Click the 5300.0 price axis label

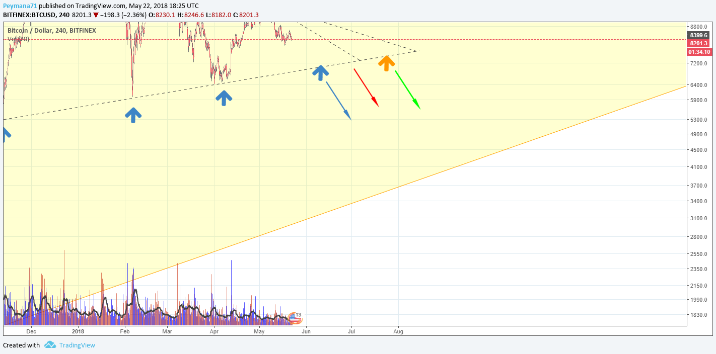coord(699,120)
